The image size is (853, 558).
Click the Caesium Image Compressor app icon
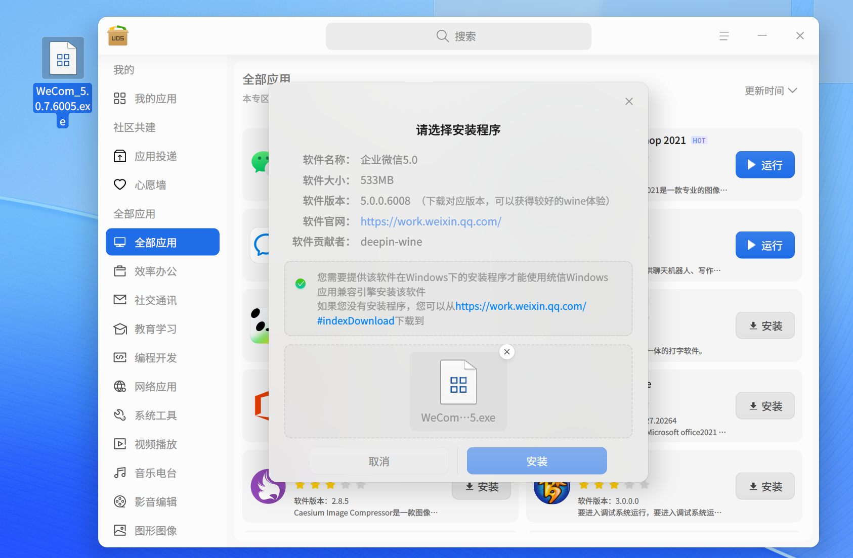(268, 486)
